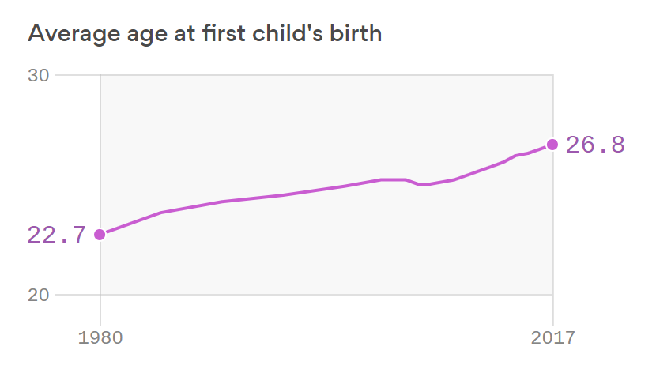656x388 pixels.
Task: Click the dip in the purple trend line
Action: click(423, 183)
